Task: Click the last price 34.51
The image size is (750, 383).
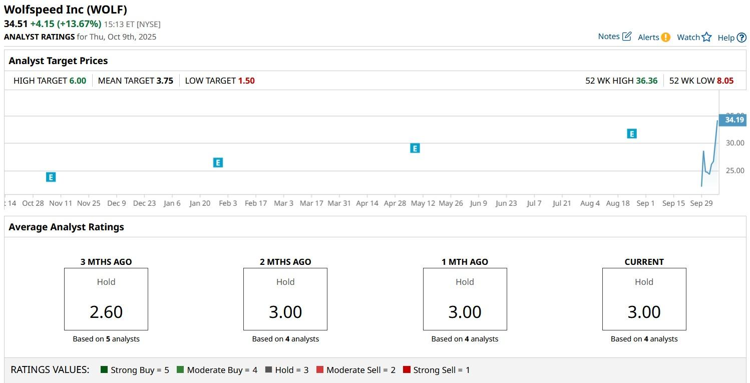Action: coord(16,24)
